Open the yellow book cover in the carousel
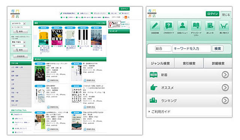Screen dimensions: 240x140 pyautogui.click(x=44, y=37)
